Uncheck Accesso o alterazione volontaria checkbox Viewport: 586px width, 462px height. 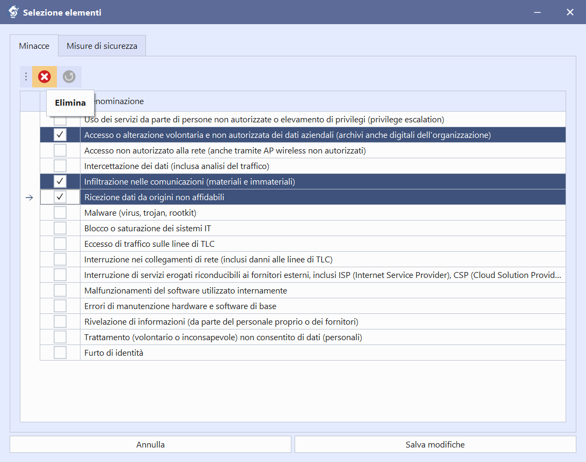click(x=60, y=135)
